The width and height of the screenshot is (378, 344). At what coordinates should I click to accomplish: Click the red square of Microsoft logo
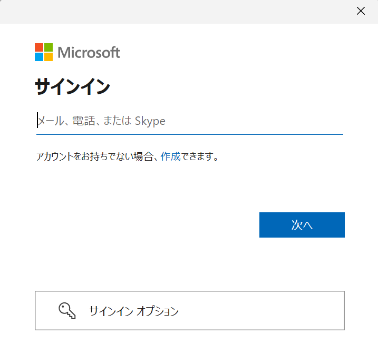point(39,47)
